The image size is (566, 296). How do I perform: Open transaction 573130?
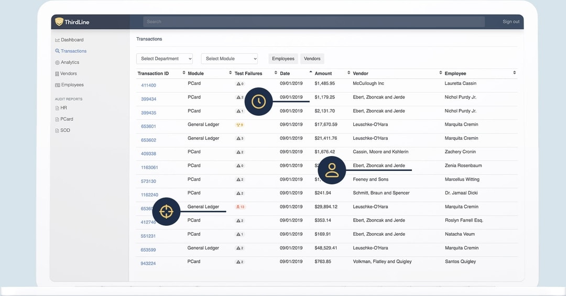[148, 181]
